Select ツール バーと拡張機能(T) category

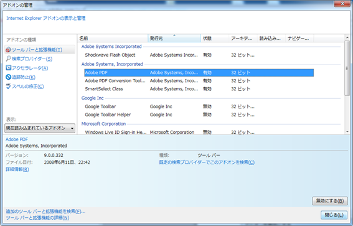(x=40, y=50)
